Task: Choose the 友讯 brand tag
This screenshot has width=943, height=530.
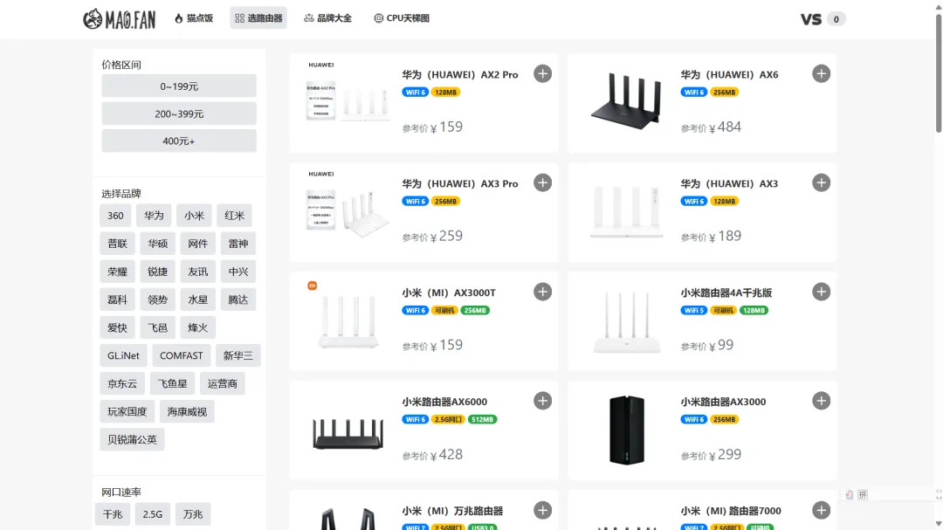Action: click(x=198, y=272)
